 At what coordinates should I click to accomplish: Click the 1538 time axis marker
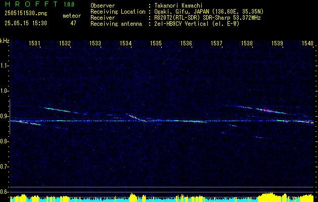pos(247,43)
